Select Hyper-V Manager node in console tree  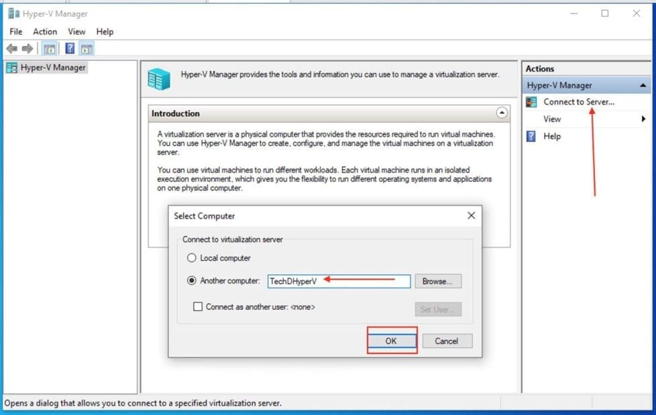tap(53, 68)
